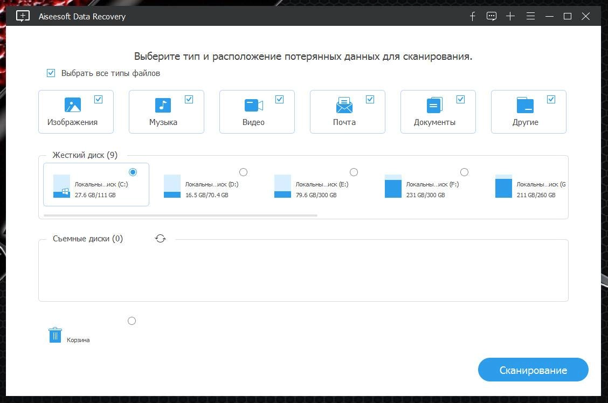This screenshot has height=403, width=608.
Task: Click the 27.6 GB/111 GB size text
Action: [95, 195]
